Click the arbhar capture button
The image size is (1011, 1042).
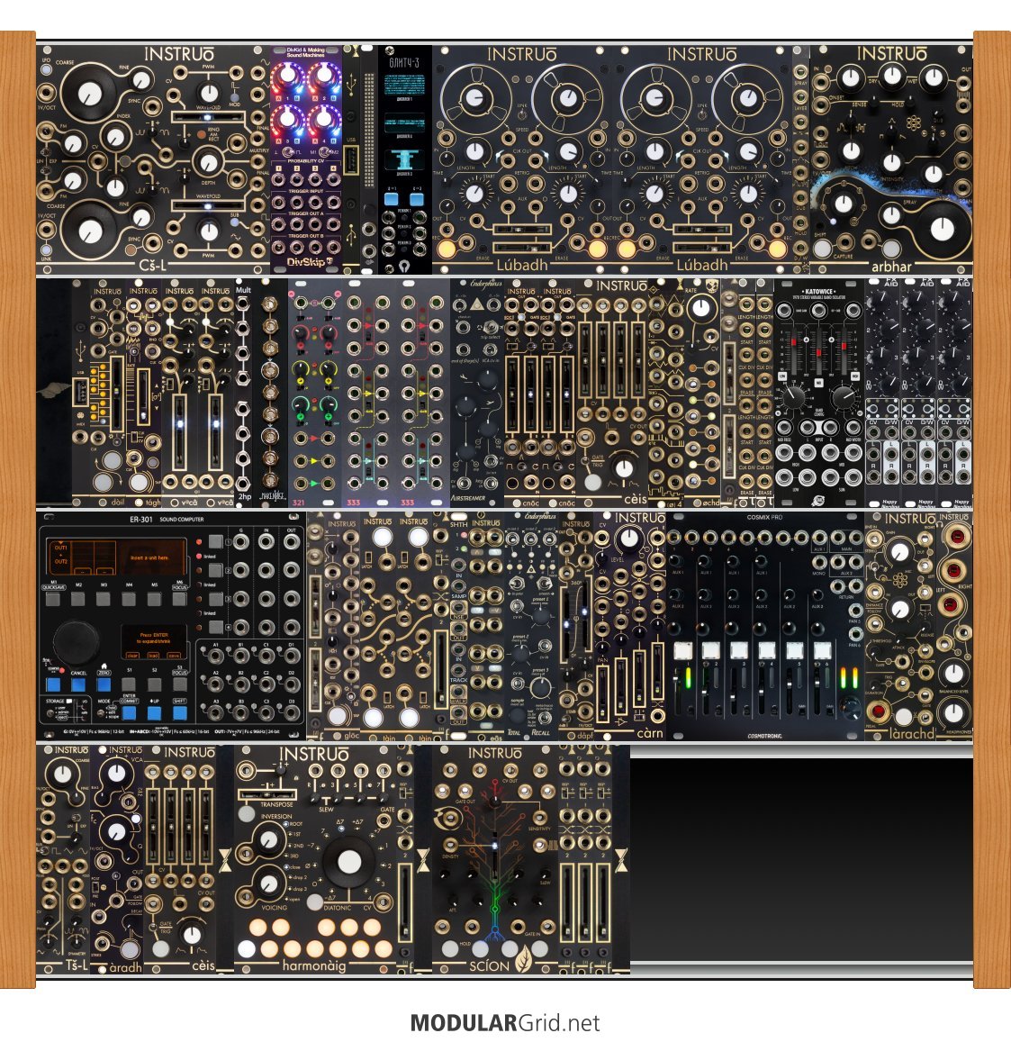point(822,249)
